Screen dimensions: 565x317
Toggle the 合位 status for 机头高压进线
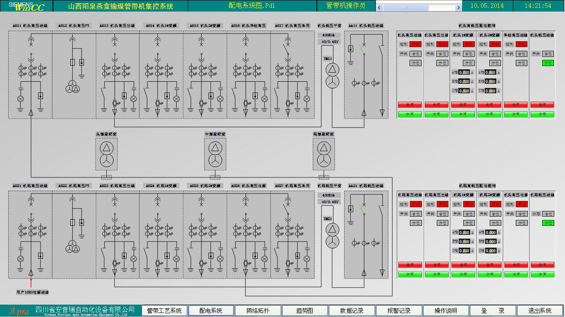pyautogui.click(x=415, y=54)
